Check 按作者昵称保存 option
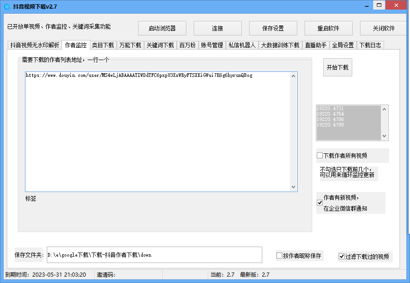Screen dimensions: 410x283 coord(279,256)
